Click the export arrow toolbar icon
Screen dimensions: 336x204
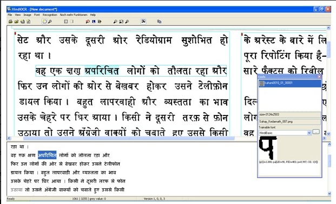pos(100,22)
